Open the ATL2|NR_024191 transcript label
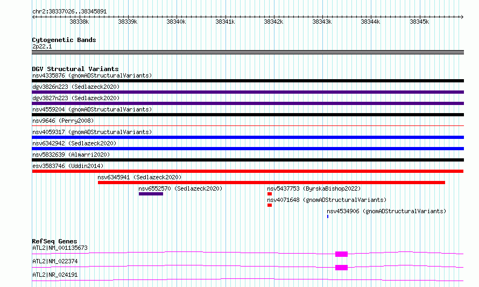The image size is (479, 287). click(55, 275)
